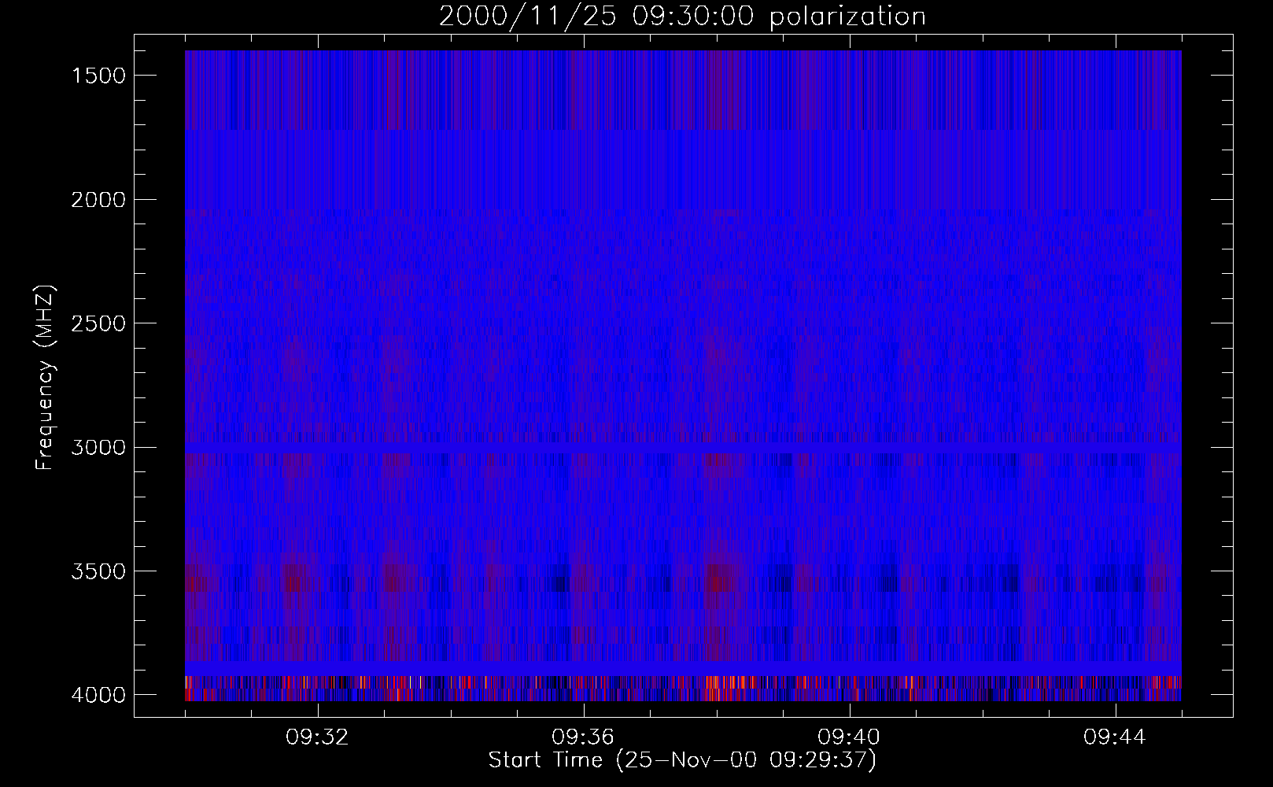Viewport: 1273px width, 787px height.
Task: Click the 2500 frequency tick label
Action: 98,323
